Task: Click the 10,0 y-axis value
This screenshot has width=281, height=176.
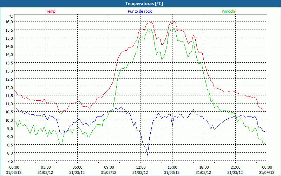Action: coord(9,120)
